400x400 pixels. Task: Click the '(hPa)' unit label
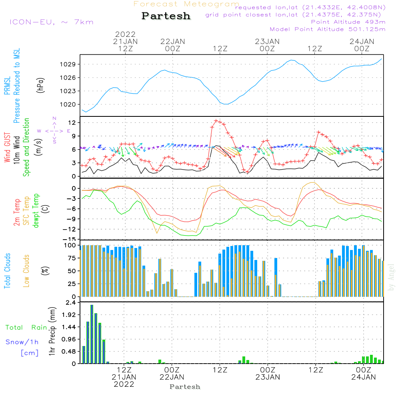(x=40, y=85)
